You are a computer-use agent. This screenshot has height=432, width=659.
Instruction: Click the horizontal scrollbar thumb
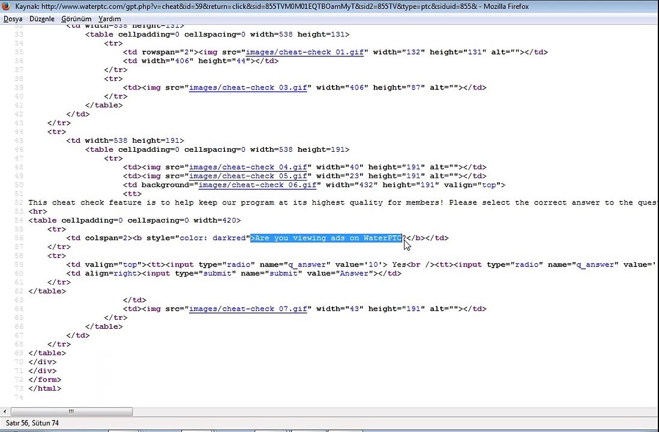71,412
